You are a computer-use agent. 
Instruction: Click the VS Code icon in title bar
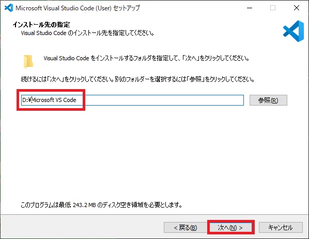tap(9, 8)
